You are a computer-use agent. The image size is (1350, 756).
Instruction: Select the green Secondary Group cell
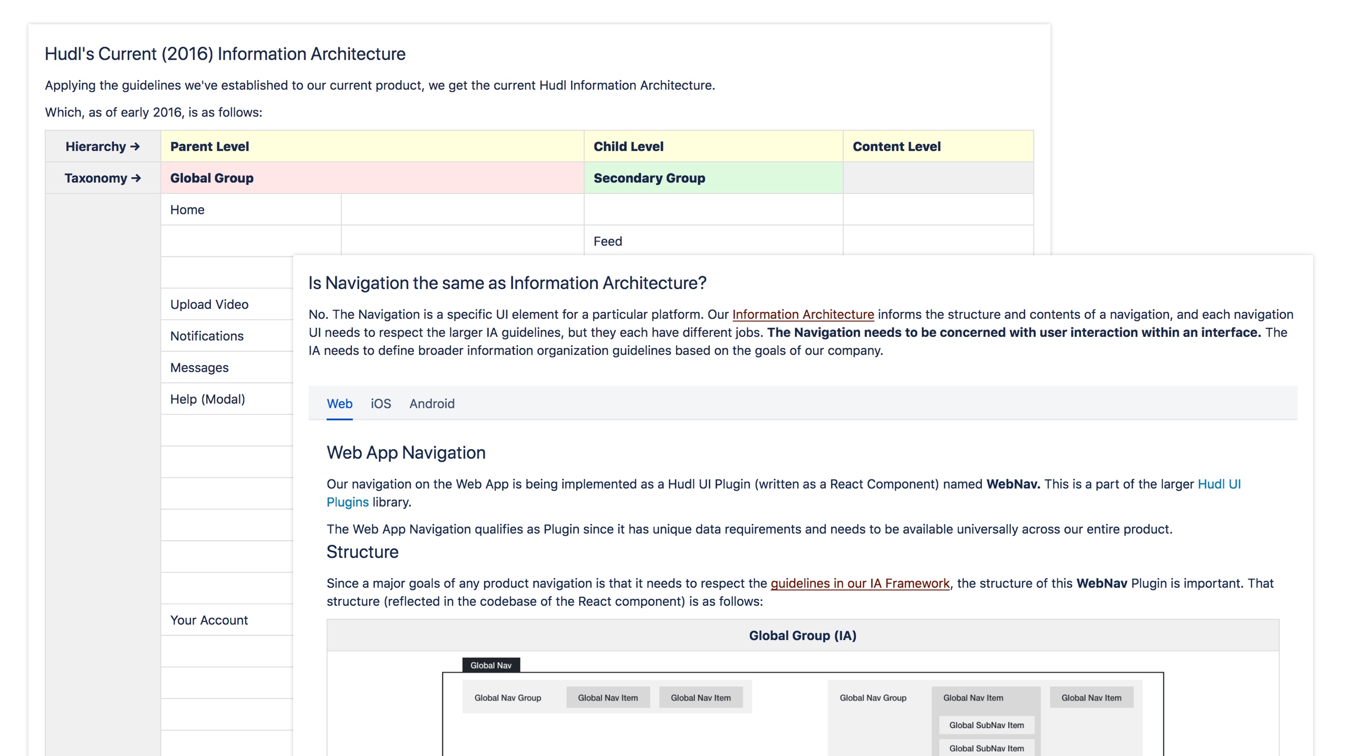click(713, 178)
